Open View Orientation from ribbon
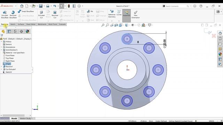The width and height of the screenshot is (223, 125). [x=136, y=15]
